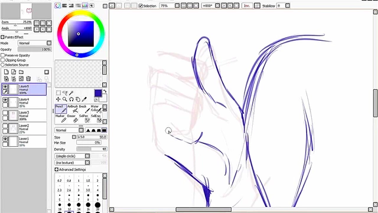Select the Selection Source option
This screenshot has height=213, width=378.
(2, 65)
